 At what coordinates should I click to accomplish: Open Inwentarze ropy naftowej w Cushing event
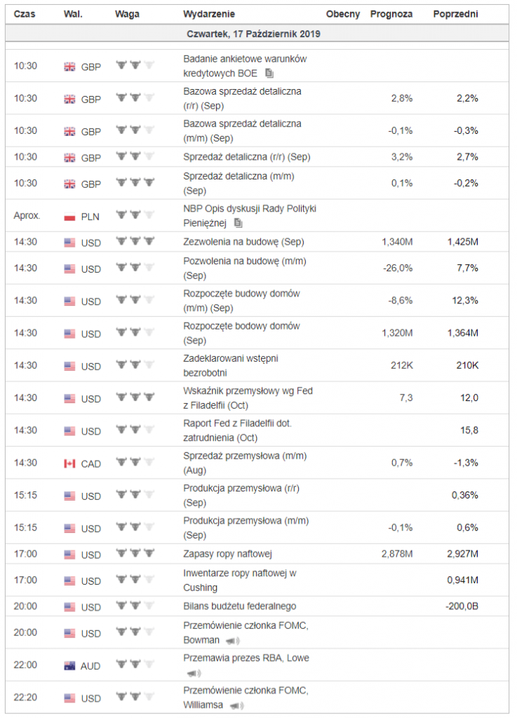tap(239, 580)
